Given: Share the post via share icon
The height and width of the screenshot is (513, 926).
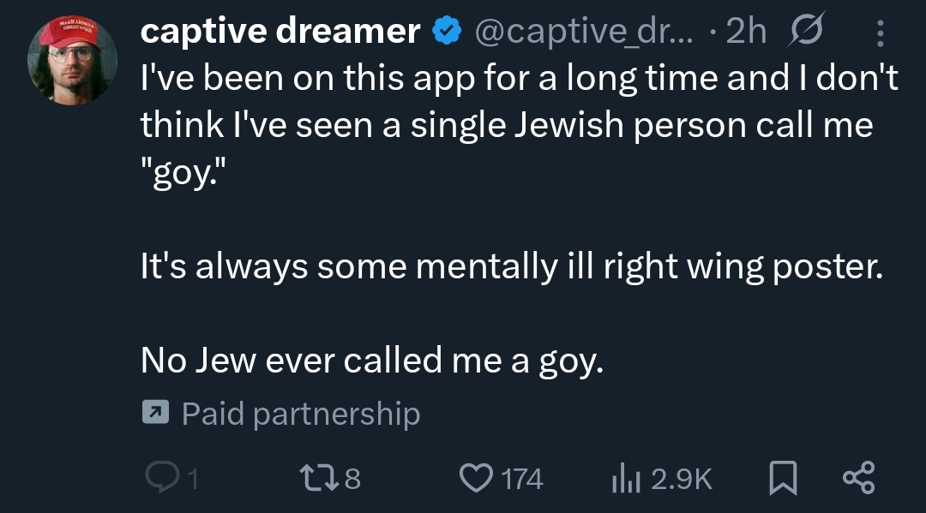Looking at the screenshot, I should coord(859,478).
